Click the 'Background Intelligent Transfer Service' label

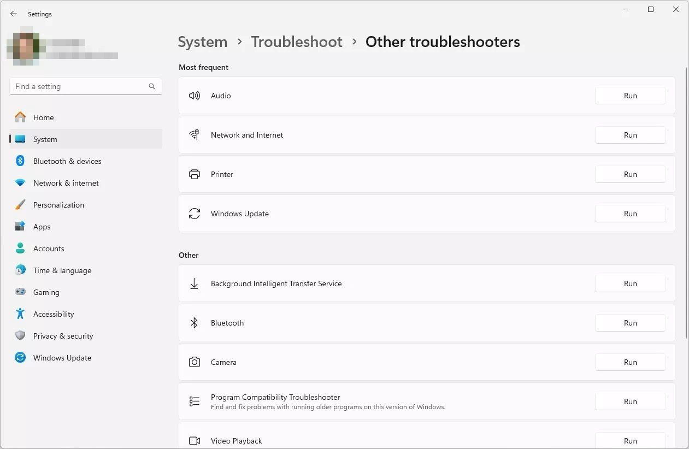point(276,283)
